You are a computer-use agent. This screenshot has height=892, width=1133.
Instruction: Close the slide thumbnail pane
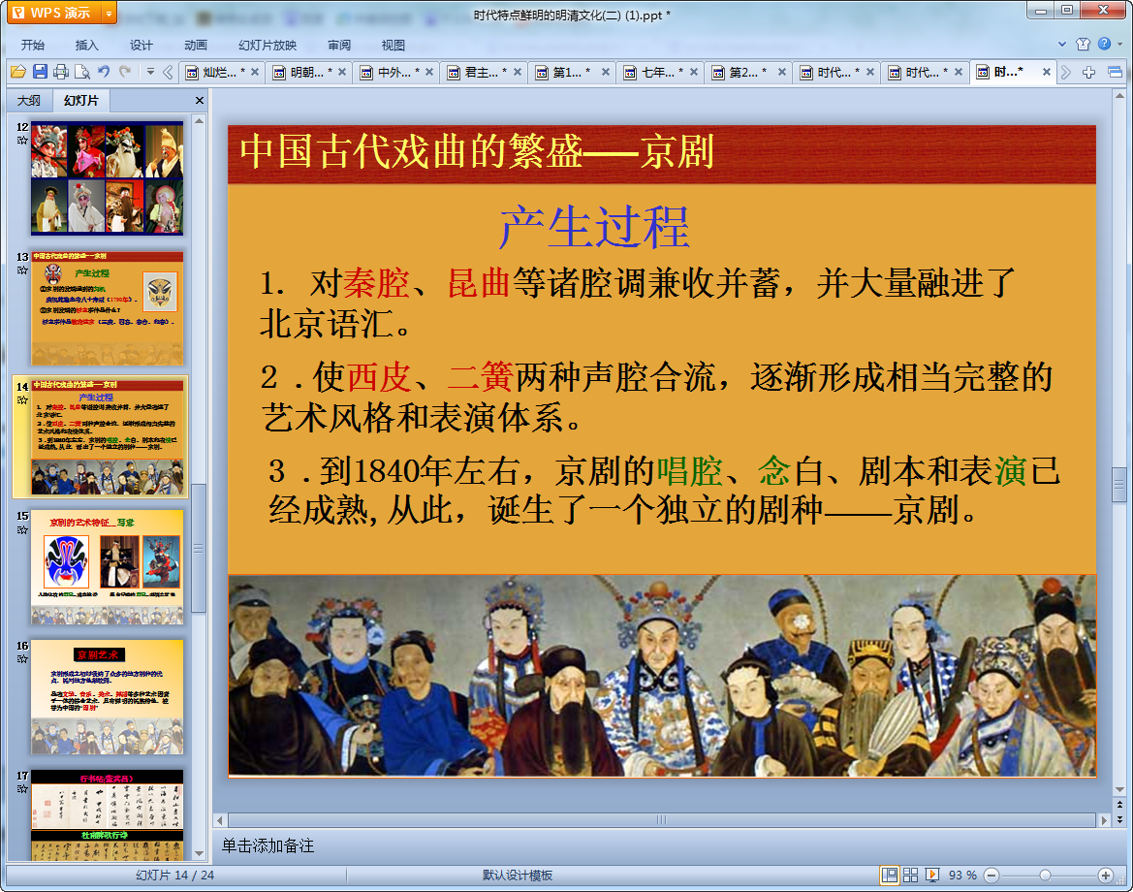200,101
